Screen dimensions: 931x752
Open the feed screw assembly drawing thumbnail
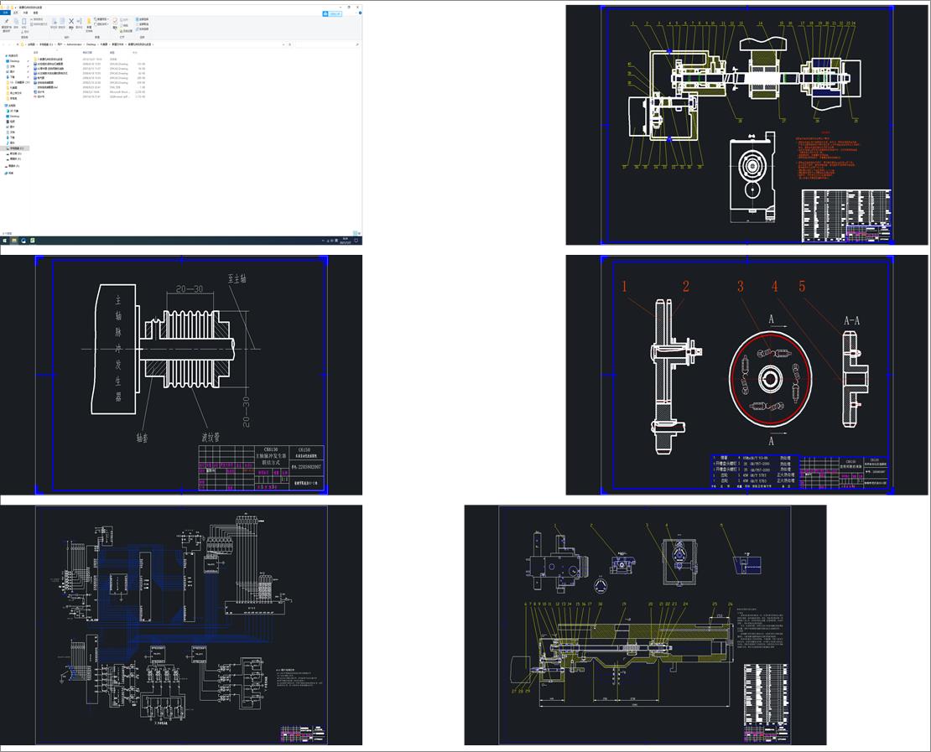pyautogui.click(x=645, y=625)
